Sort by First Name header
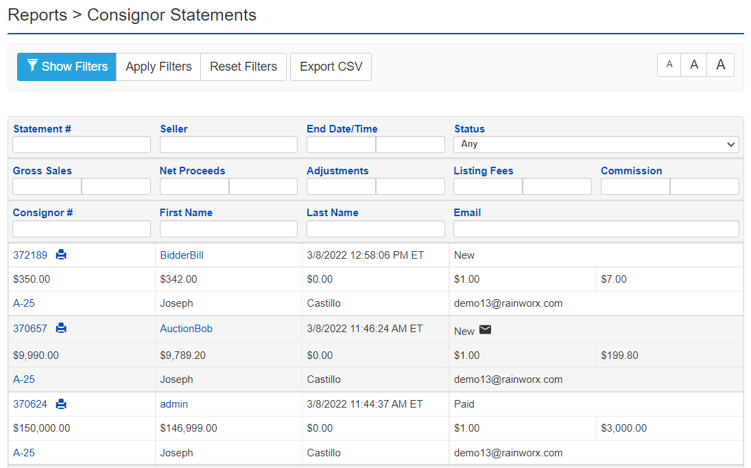The image size is (751, 468). pos(186,213)
